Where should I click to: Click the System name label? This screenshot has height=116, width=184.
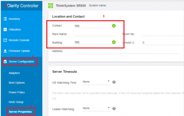(98, 5)
